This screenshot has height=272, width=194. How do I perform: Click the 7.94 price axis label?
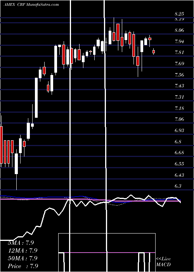pyautogui.click(x=179, y=42)
